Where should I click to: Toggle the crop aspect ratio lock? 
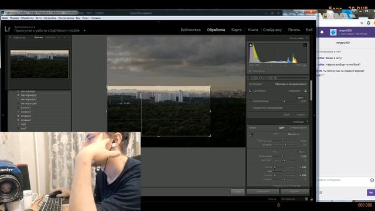tap(305, 91)
